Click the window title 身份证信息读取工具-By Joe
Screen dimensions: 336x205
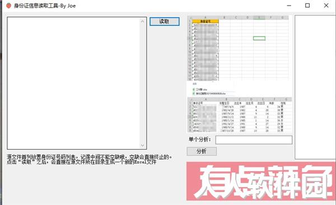point(45,6)
